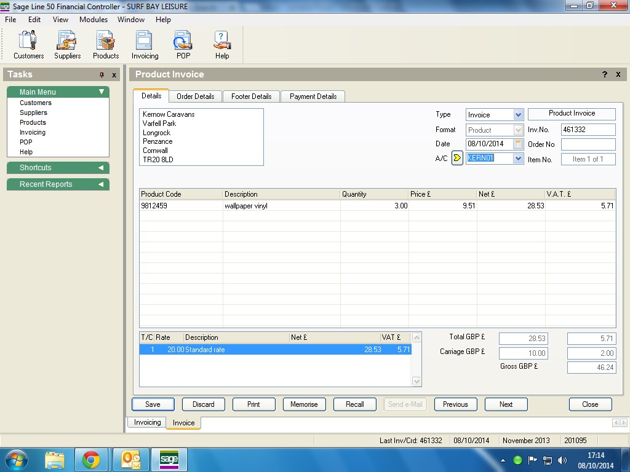Image resolution: width=630 pixels, height=472 pixels.
Task: Launch POP from the toolbar
Action: (x=183, y=45)
